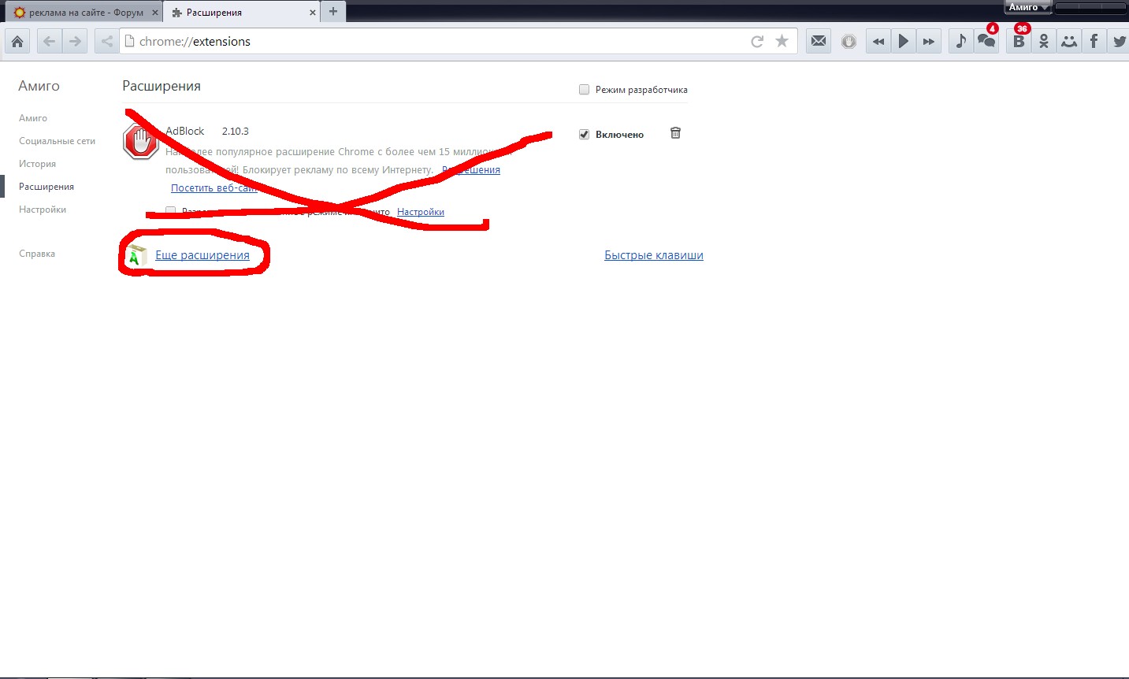The width and height of the screenshot is (1129, 679).
Task: Skip to next track in music player
Action: [x=929, y=42]
